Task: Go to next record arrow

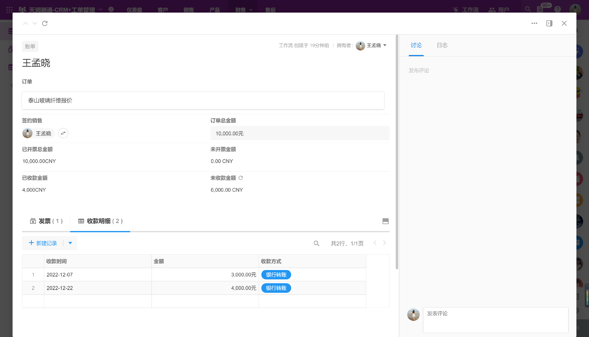Action: [35, 23]
